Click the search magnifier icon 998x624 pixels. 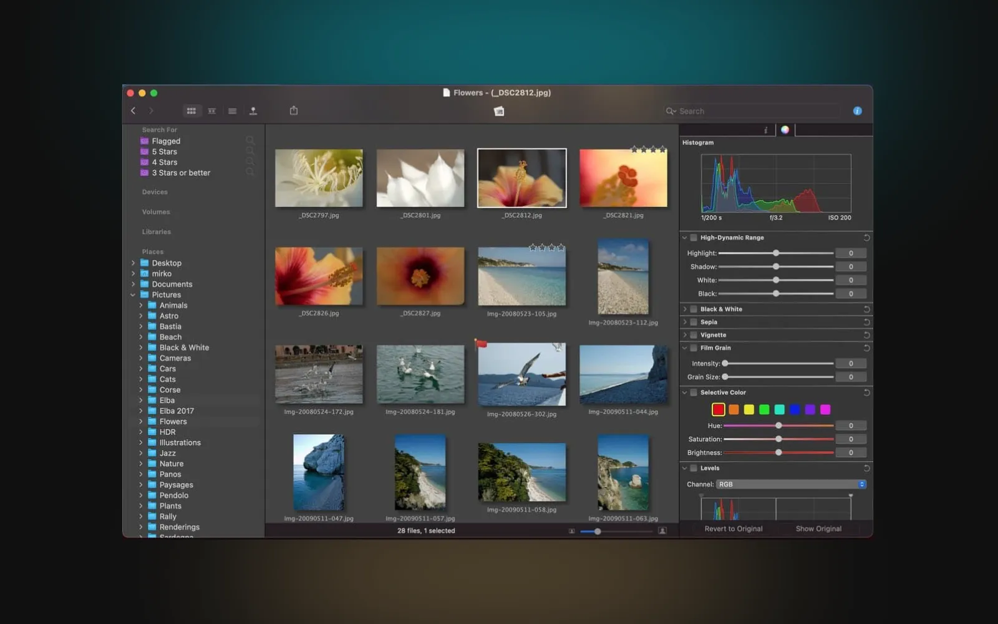pyautogui.click(x=671, y=111)
